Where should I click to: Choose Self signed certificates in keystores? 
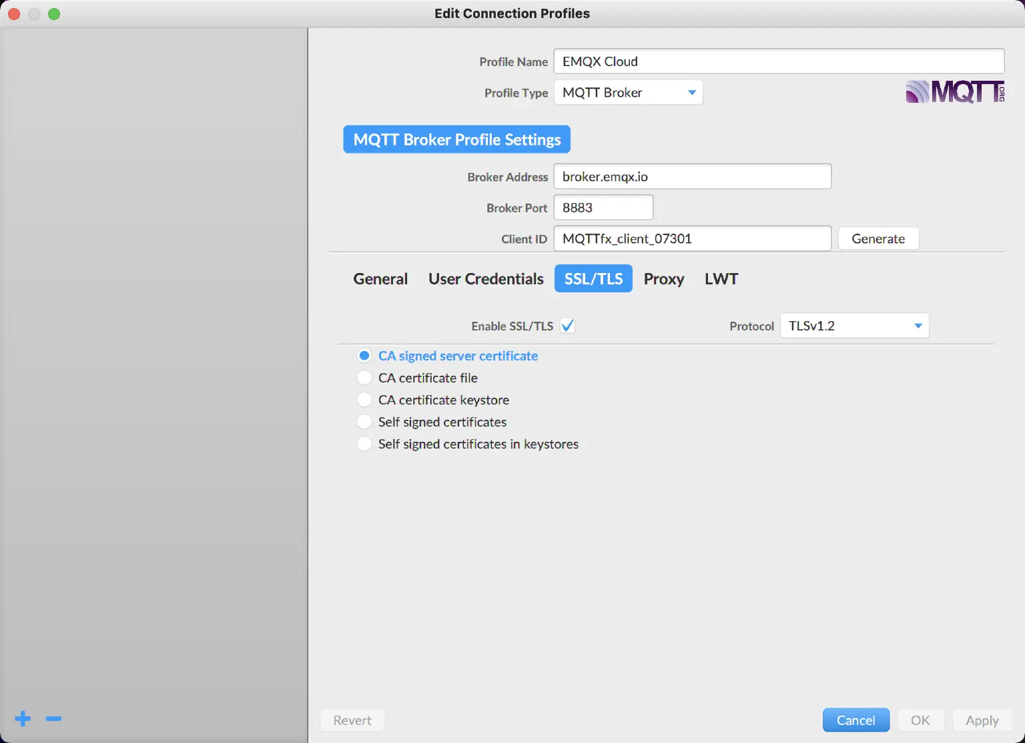[x=364, y=443]
